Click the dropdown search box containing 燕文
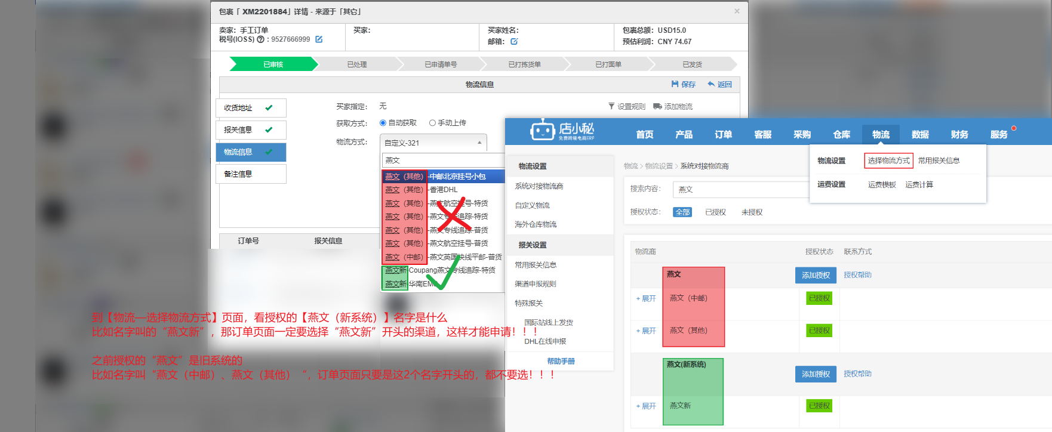The image size is (1052, 432). 443,161
